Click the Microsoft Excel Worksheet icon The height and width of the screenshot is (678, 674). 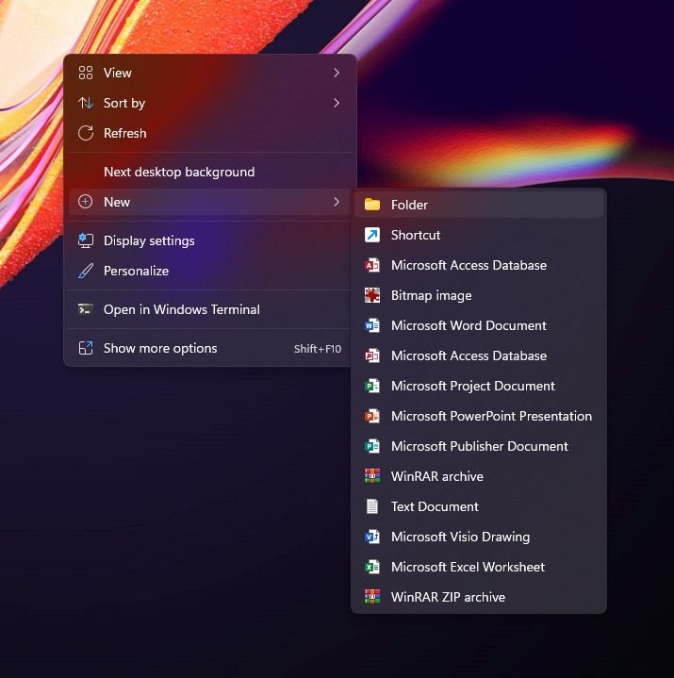pos(372,567)
